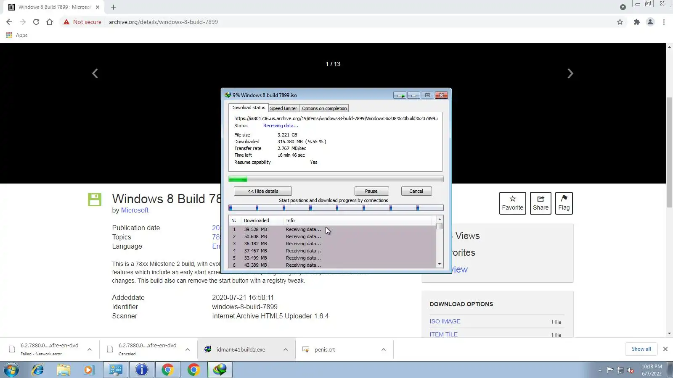Open Windows Media Player from the taskbar
Screen dimensions: 673x378
(x=89, y=370)
